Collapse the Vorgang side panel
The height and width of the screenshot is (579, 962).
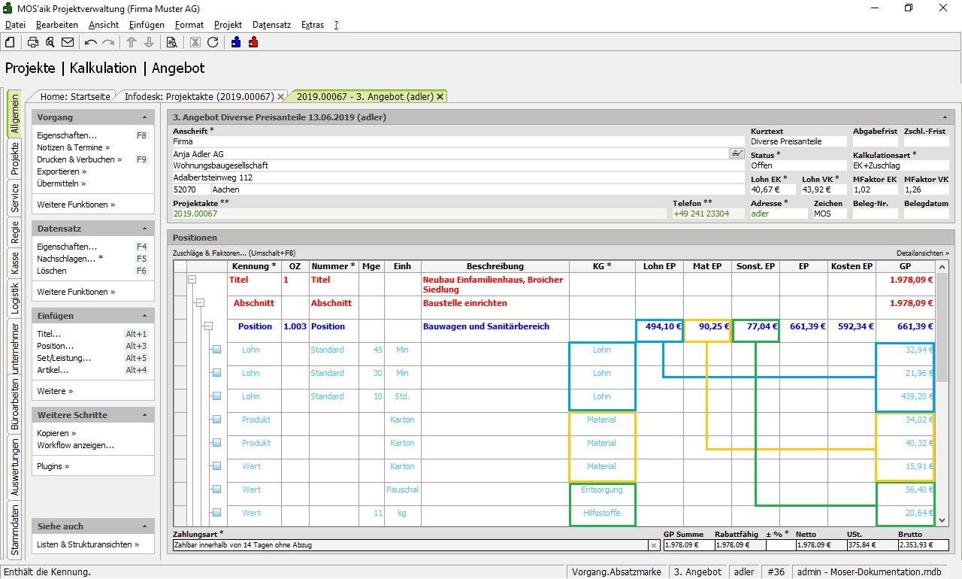point(144,117)
